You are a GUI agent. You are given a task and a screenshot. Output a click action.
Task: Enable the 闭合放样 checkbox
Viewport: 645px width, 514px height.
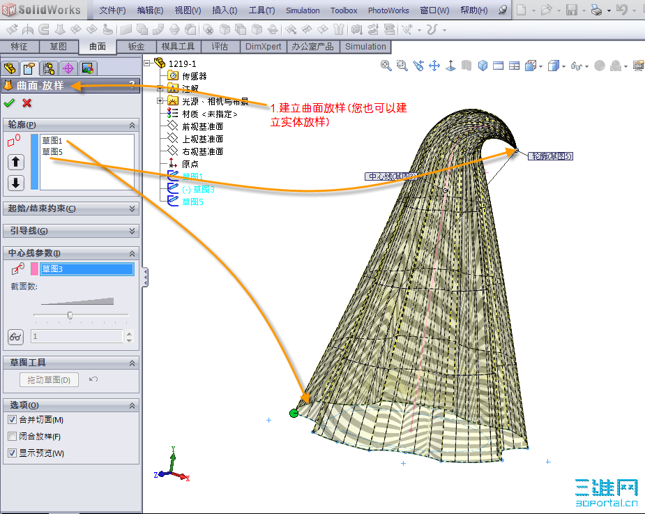pyautogui.click(x=13, y=436)
